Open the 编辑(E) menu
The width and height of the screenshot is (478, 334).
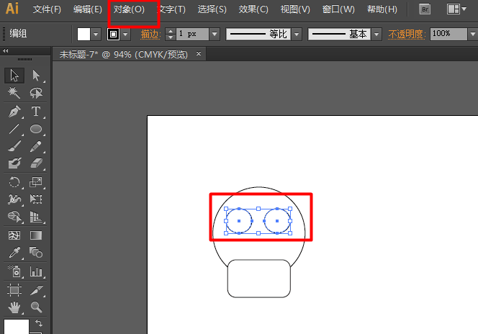[x=88, y=9]
